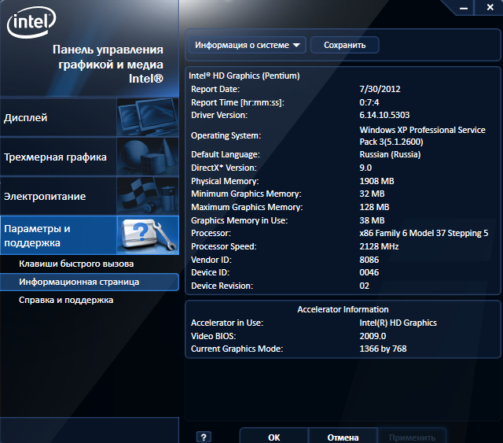Select the driver version value 6.14.10.5303
The height and width of the screenshot is (443, 503).
(x=384, y=115)
